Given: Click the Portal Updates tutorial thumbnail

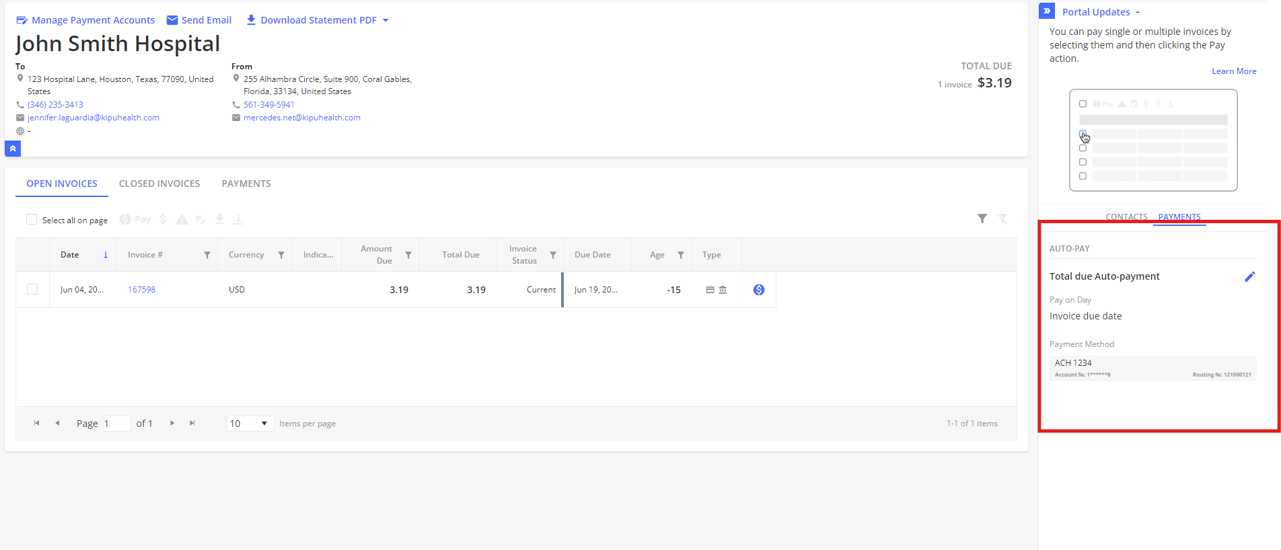Looking at the screenshot, I should [1153, 140].
